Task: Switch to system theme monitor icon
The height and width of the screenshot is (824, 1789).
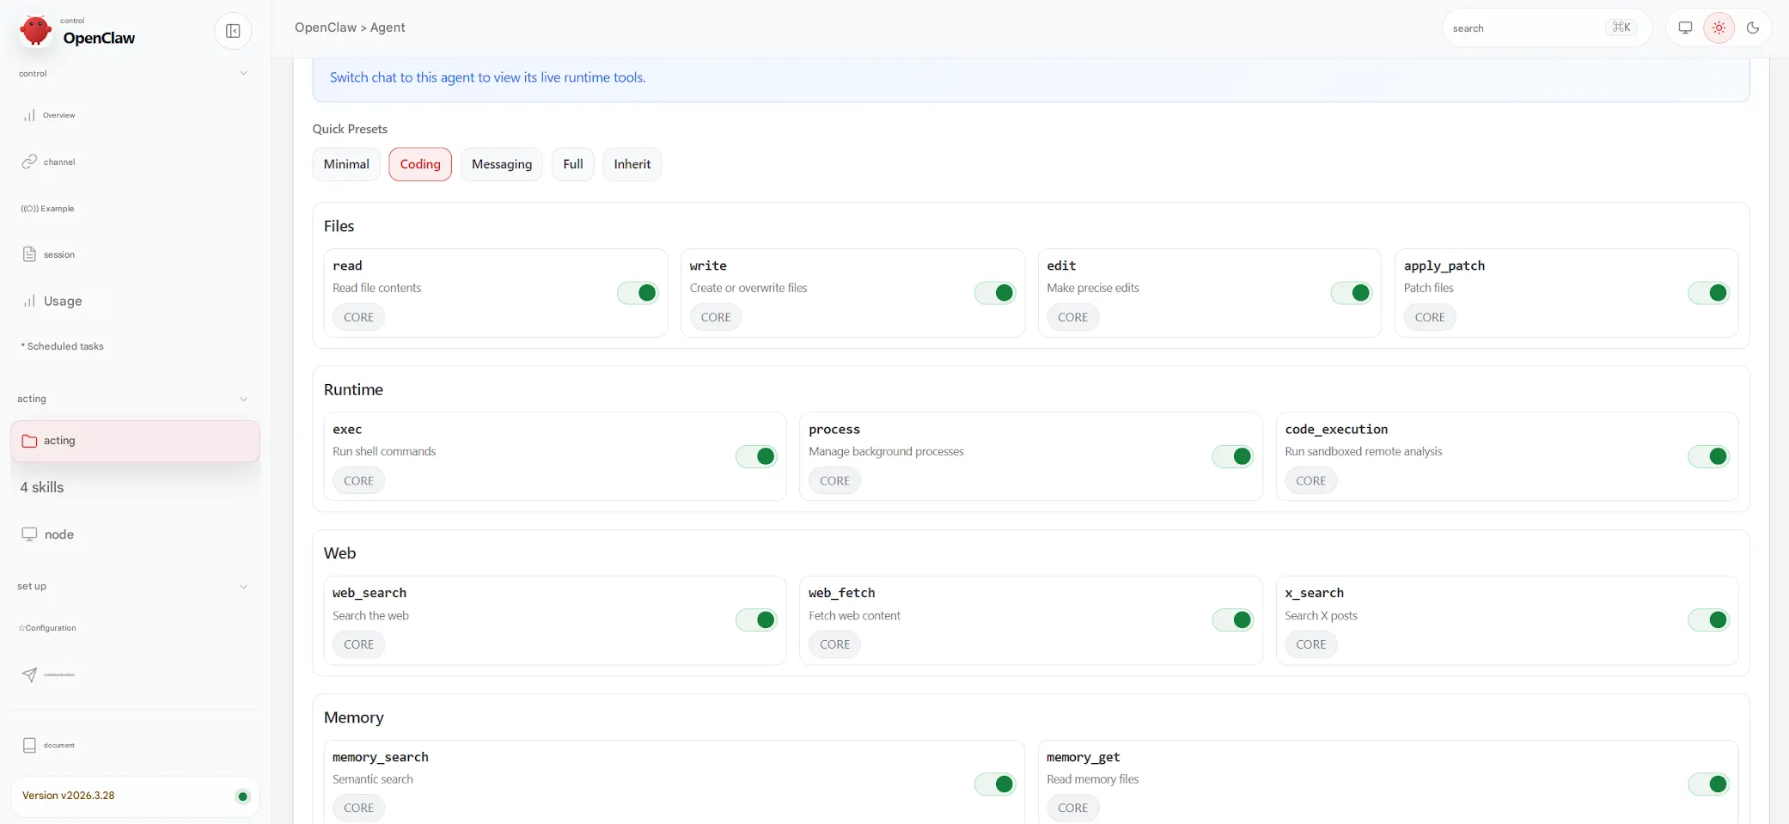Action: (1685, 27)
